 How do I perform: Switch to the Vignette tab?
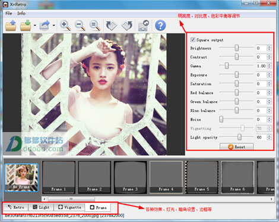[x=69, y=207]
